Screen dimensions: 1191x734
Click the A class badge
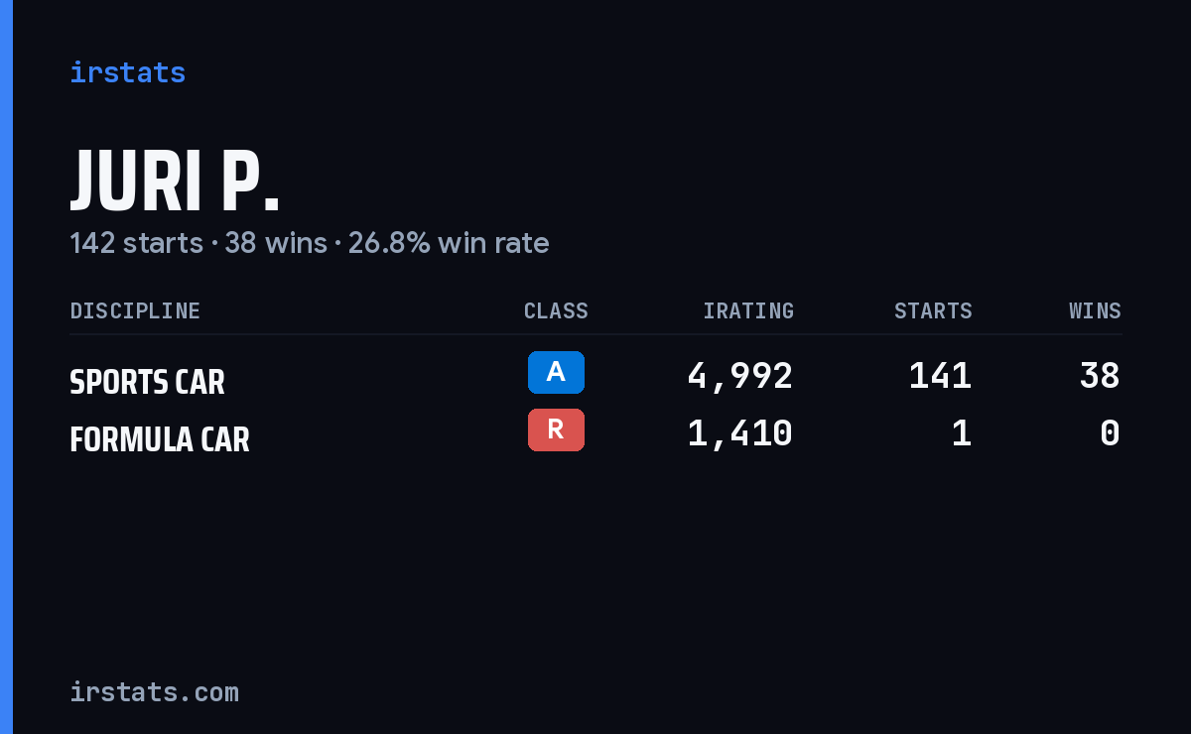[x=556, y=372]
